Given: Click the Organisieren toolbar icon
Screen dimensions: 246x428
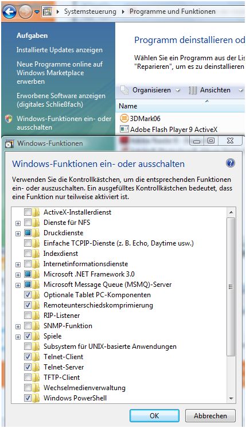Looking at the screenshot, I should click(124, 90).
